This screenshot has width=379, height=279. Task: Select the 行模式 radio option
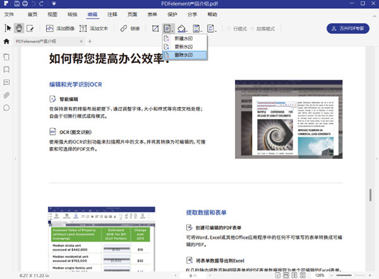(237, 29)
